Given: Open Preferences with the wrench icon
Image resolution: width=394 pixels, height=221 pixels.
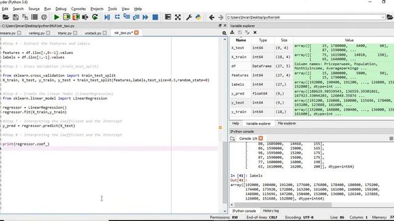Looking at the screenshot, I should point(189,17).
